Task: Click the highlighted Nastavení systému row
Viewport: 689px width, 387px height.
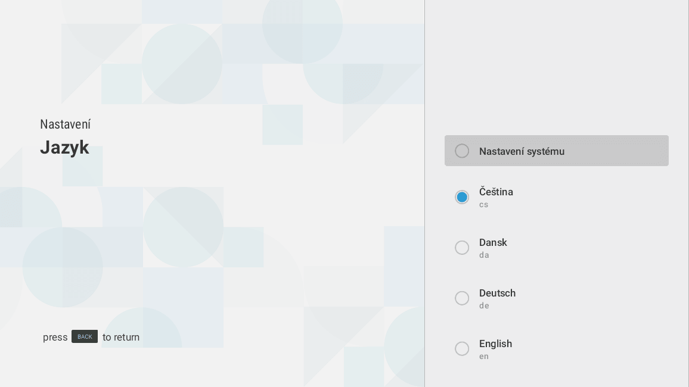Action: click(557, 151)
